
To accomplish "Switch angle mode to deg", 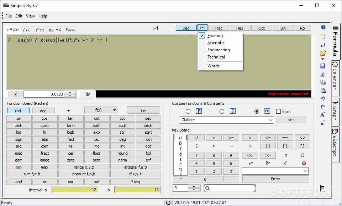I will (43, 110).
